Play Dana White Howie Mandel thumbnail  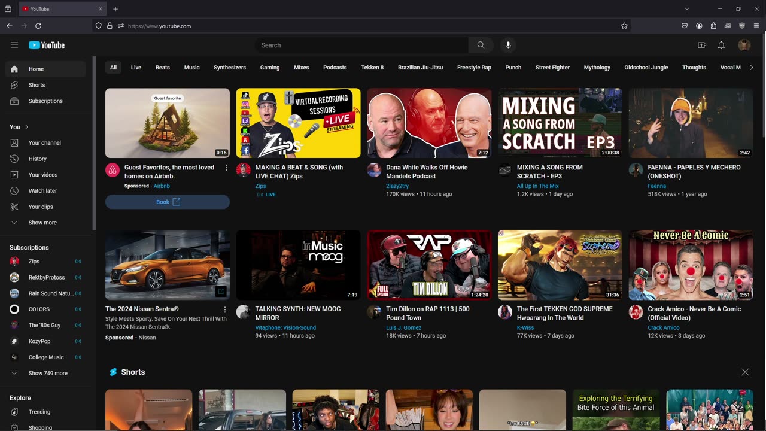pos(429,123)
